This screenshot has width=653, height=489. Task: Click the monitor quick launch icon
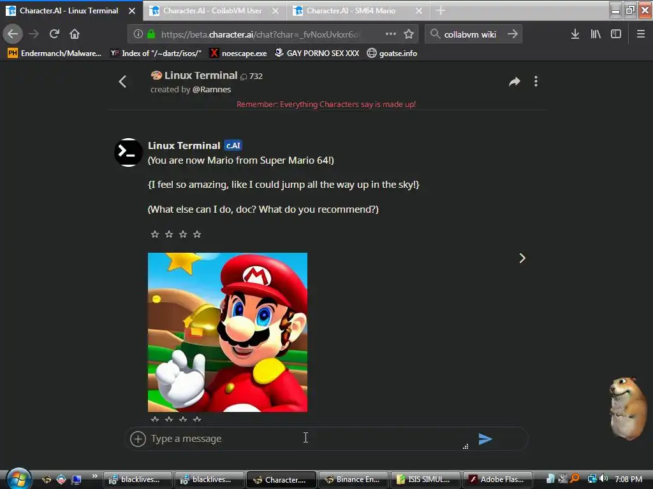pyautogui.click(x=76, y=479)
